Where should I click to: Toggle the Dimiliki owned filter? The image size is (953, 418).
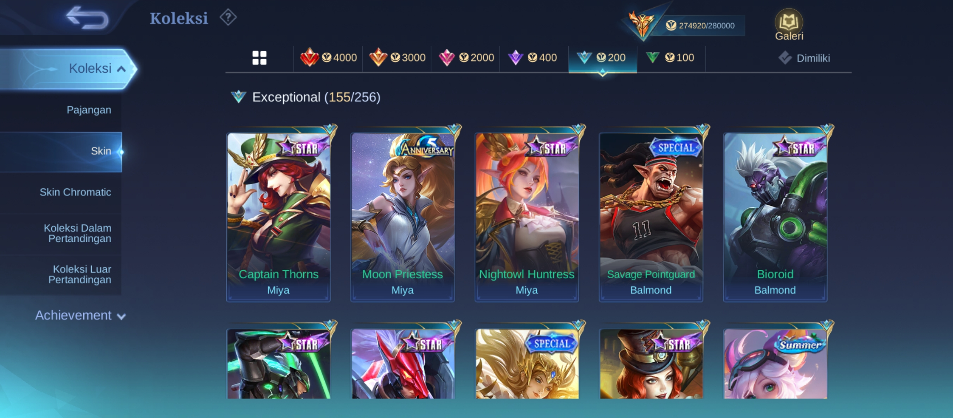coord(804,58)
